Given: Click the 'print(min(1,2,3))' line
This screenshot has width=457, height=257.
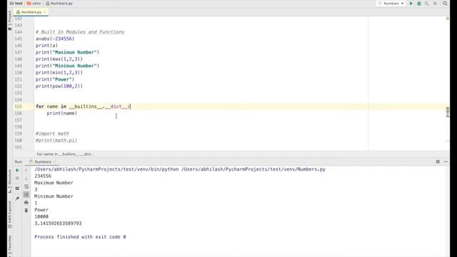Looking at the screenshot, I should (59, 73).
